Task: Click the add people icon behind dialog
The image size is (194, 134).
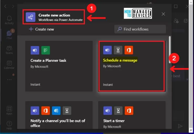Action: coord(176,21)
